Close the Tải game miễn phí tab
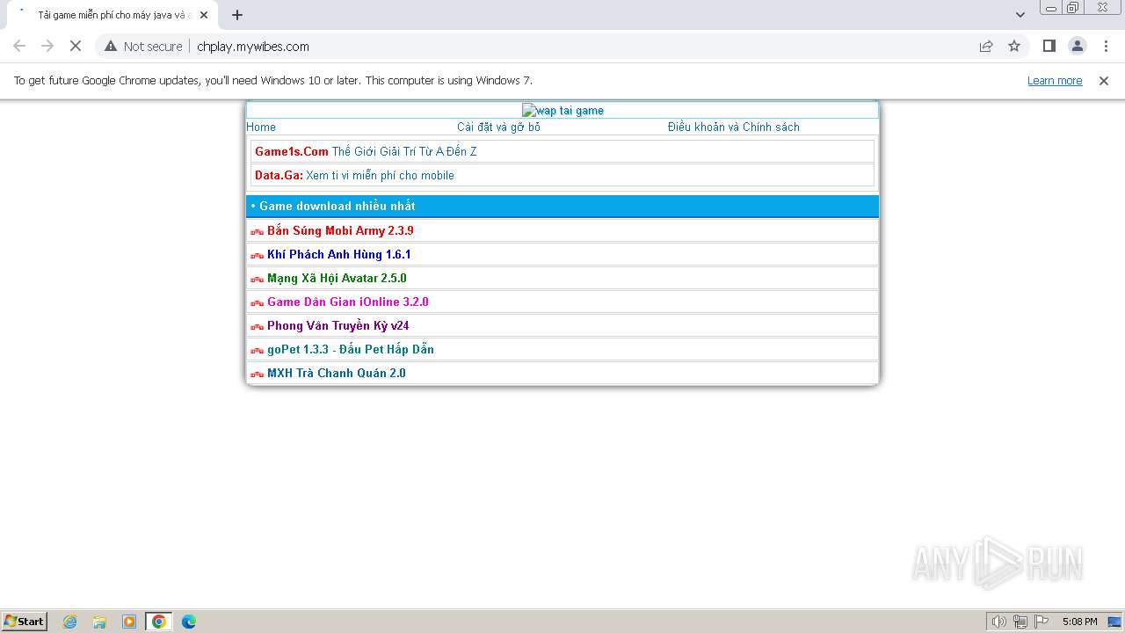 [x=204, y=15]
